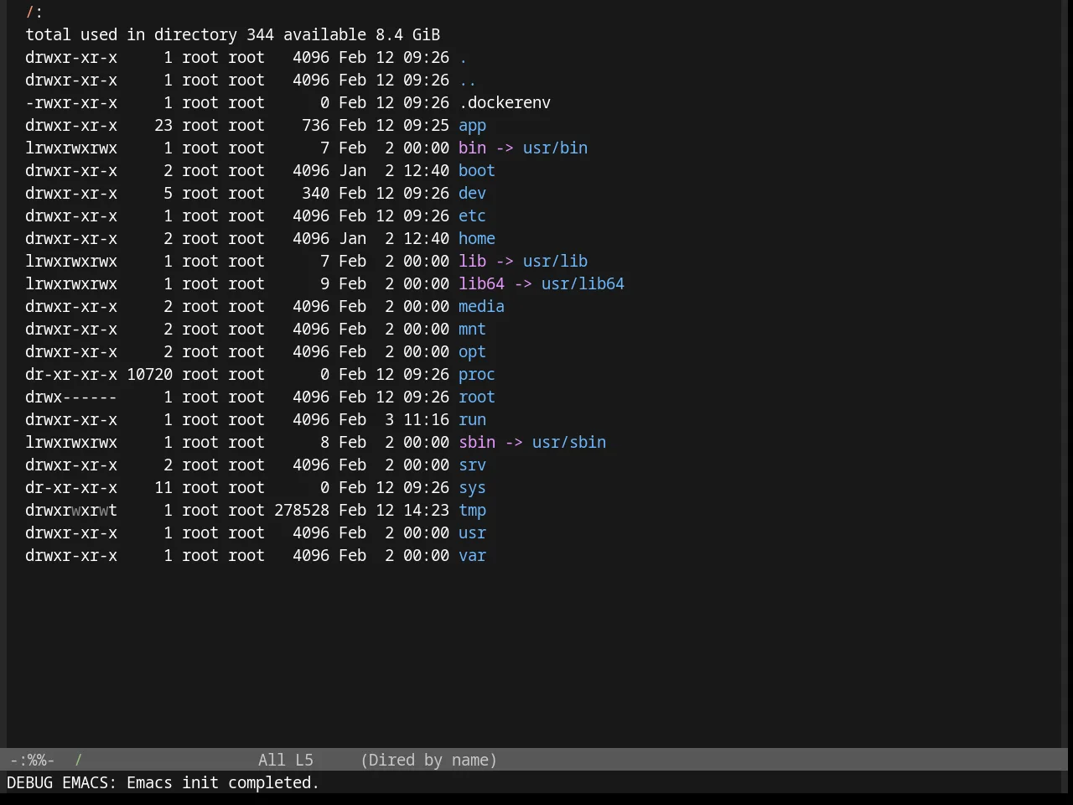Click the drwxrwxrwt permissions of tmp
This screenshot has height=805, width=1073.
pos(71,511)
